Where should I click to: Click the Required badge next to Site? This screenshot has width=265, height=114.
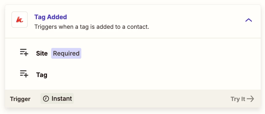[x=66, y=53]
